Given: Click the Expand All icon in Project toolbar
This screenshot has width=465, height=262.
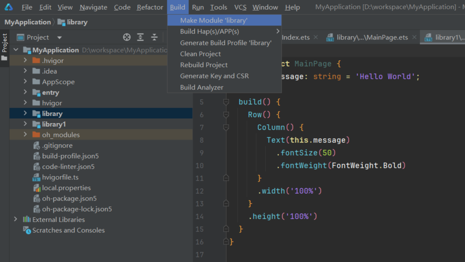Looking at the screenshot, I should click(140, 37).
